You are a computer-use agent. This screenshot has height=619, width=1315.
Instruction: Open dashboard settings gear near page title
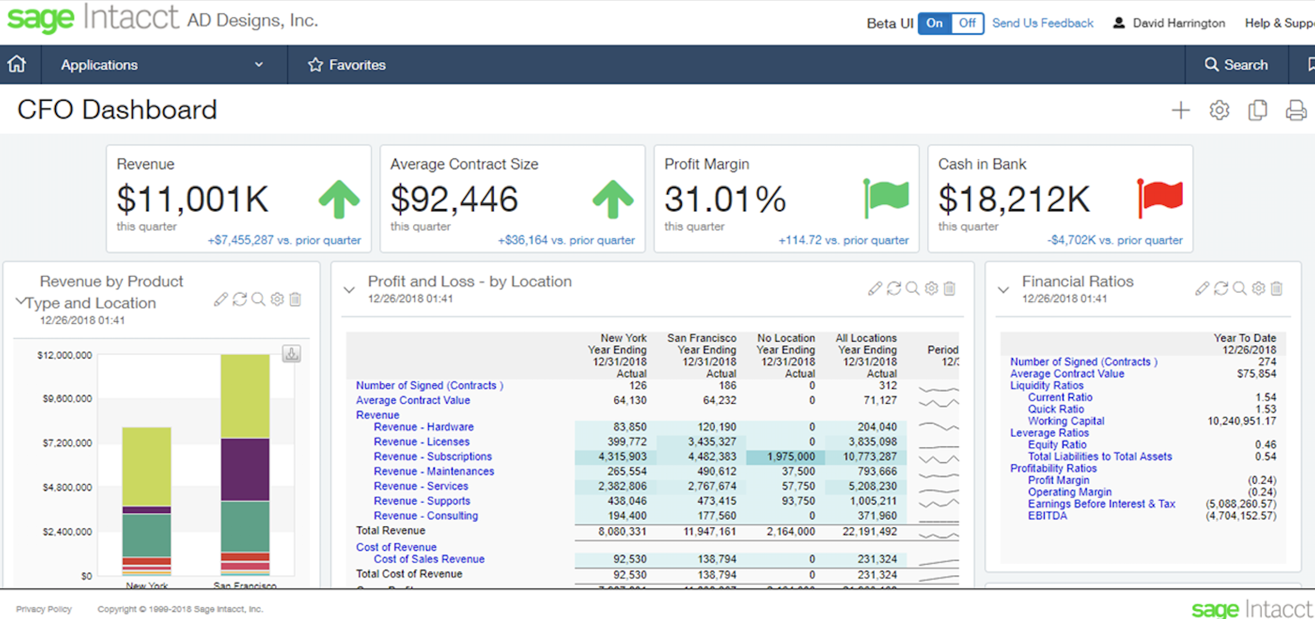point(1219,110)
